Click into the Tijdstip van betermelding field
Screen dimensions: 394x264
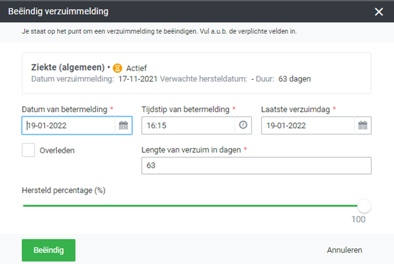coord(188,126)
